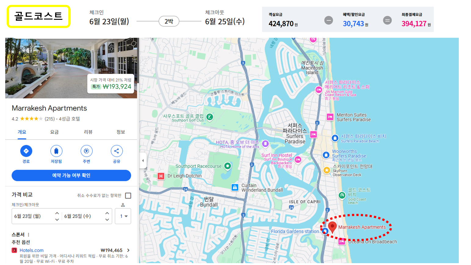The width and height of the screenshot is (471, 265).
Task: Click the check-in date up arrow
Action: 57,213
